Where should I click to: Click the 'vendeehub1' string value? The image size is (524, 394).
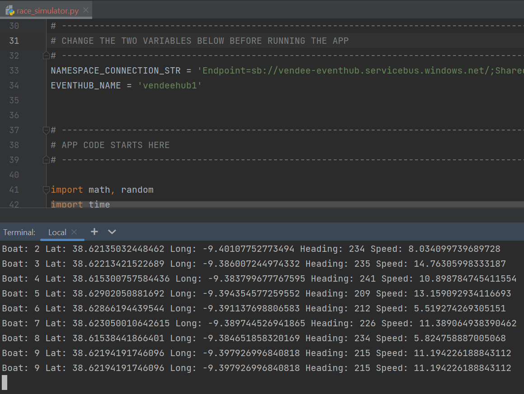[170, 85]
